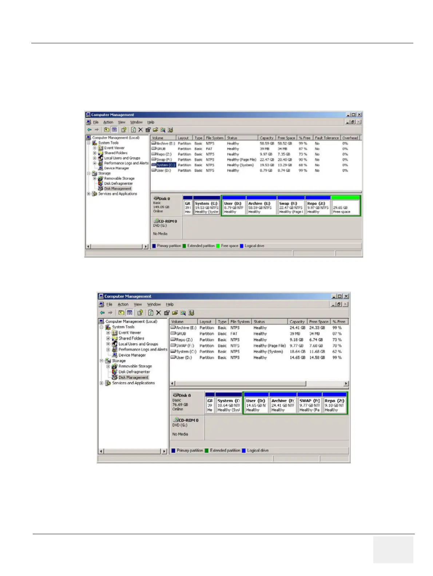The image size is (433, 576).
Task: Open Help menu in 76.69 GB disk window
Action: (170, 304)
